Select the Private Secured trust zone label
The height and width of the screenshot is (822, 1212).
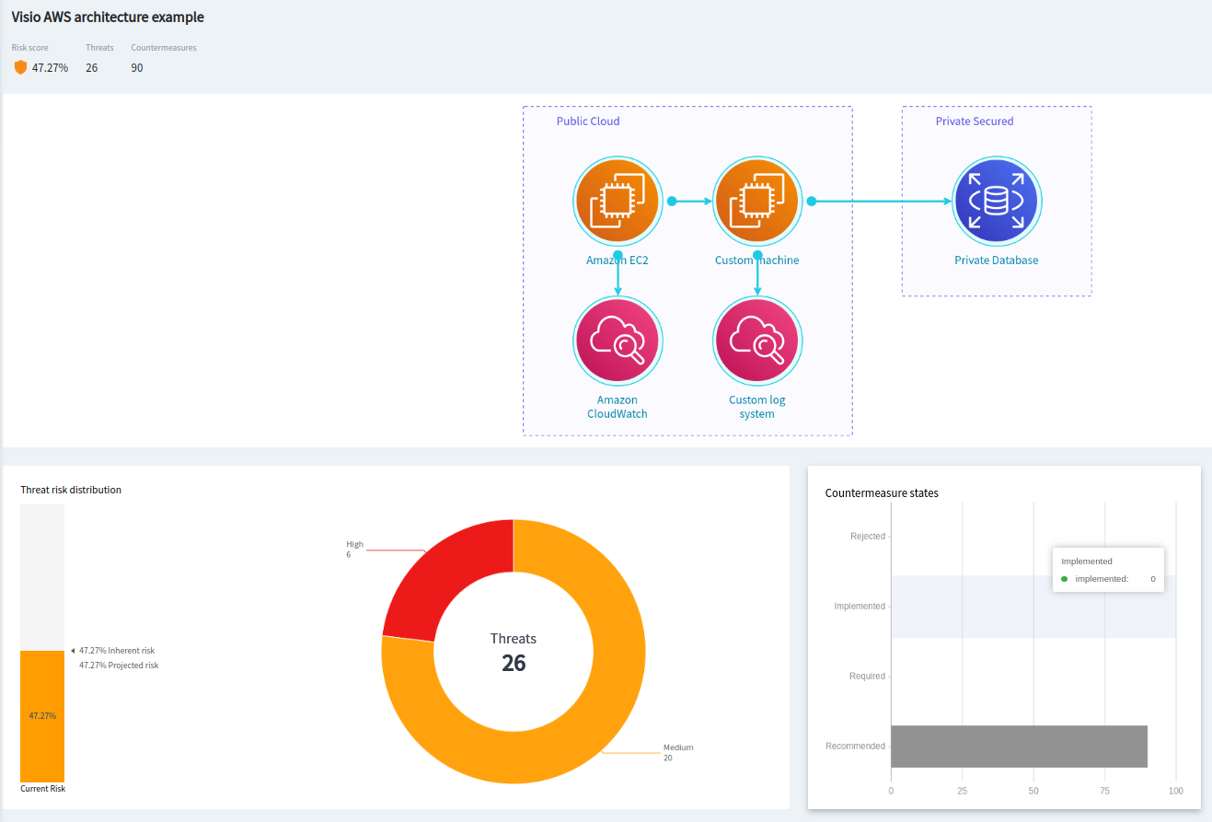point(975,122)
